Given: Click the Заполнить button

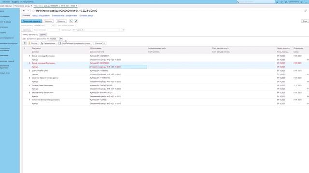Looking at the screenshot, I should (x=27, y=30).
